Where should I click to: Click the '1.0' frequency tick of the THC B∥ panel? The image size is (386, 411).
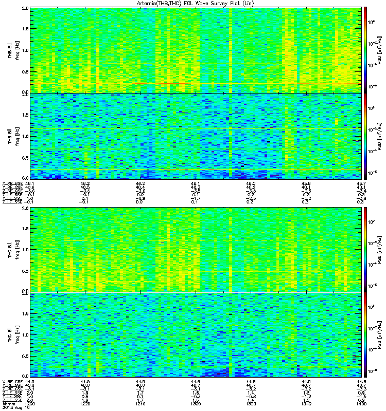[x=25, y=335]
